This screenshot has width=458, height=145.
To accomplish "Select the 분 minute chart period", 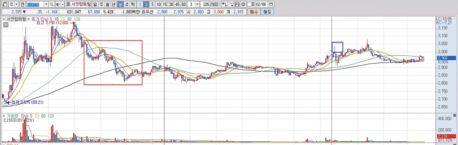I will 121,4.
